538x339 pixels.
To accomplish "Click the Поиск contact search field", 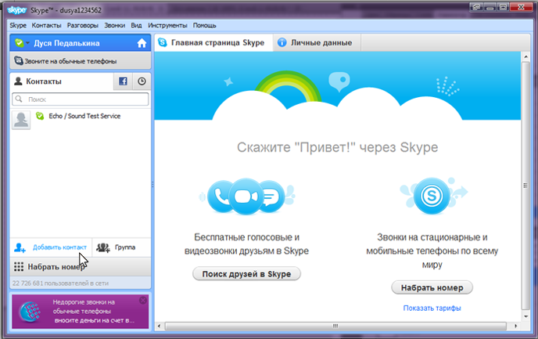I will (81, 99).
